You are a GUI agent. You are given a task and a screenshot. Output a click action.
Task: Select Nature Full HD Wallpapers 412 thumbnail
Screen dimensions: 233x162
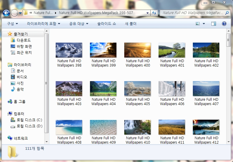(206, 127)
